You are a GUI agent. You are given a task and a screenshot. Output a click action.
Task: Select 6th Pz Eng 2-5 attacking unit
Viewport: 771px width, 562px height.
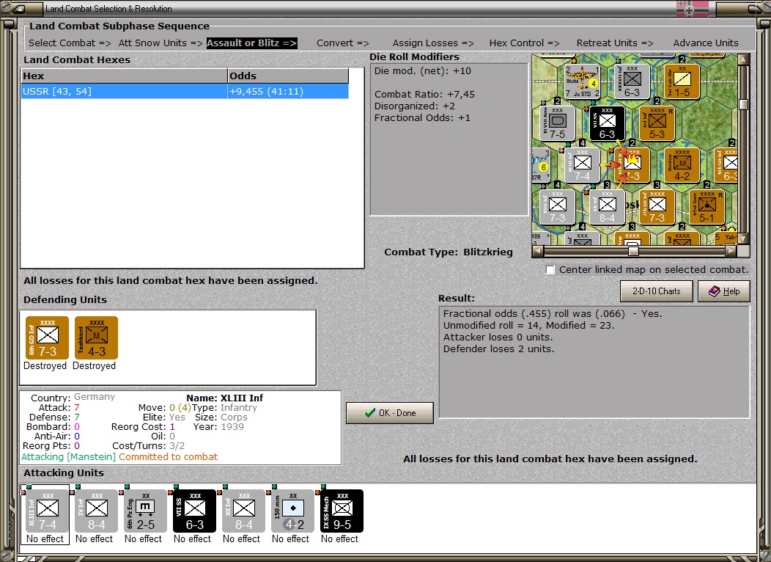(x=146, y=511)
